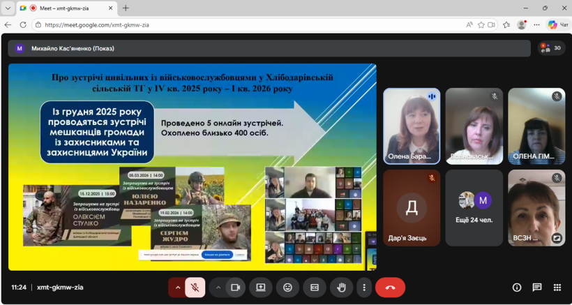572x305 pixels.
Task: Turn on the camera button
Action: [236, 288]
